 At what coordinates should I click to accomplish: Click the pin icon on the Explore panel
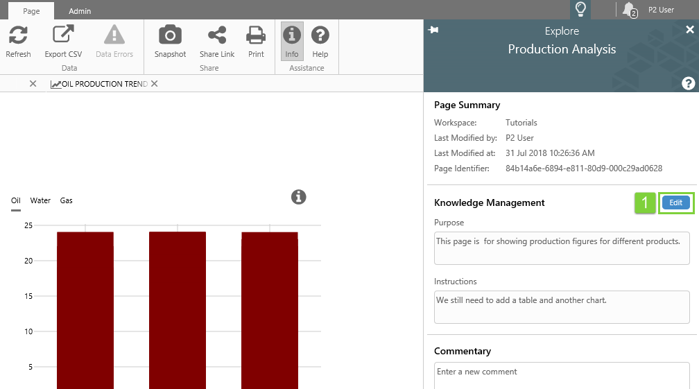click(x=433, y=30)
